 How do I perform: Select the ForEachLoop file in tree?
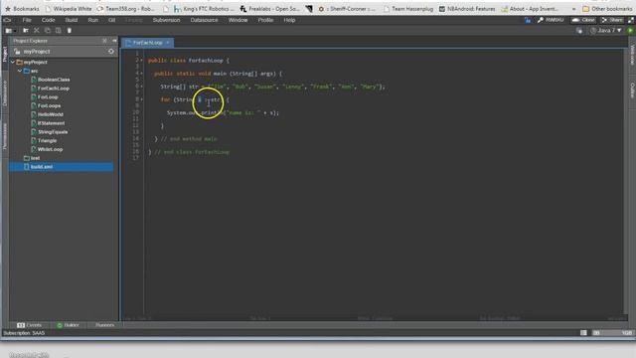pyautogui.click(x=51, y=89)
